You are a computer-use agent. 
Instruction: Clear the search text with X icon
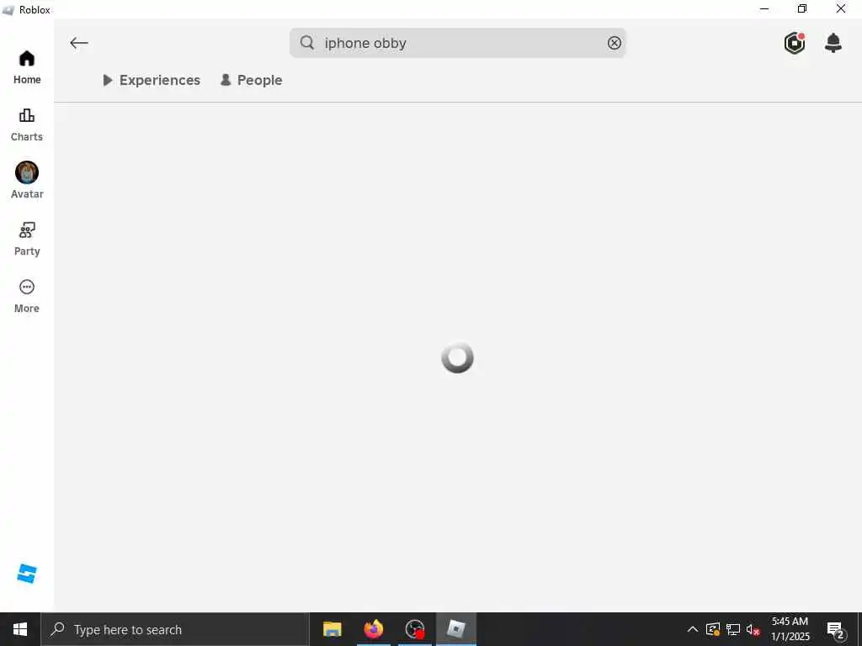(x=614, y=43)
